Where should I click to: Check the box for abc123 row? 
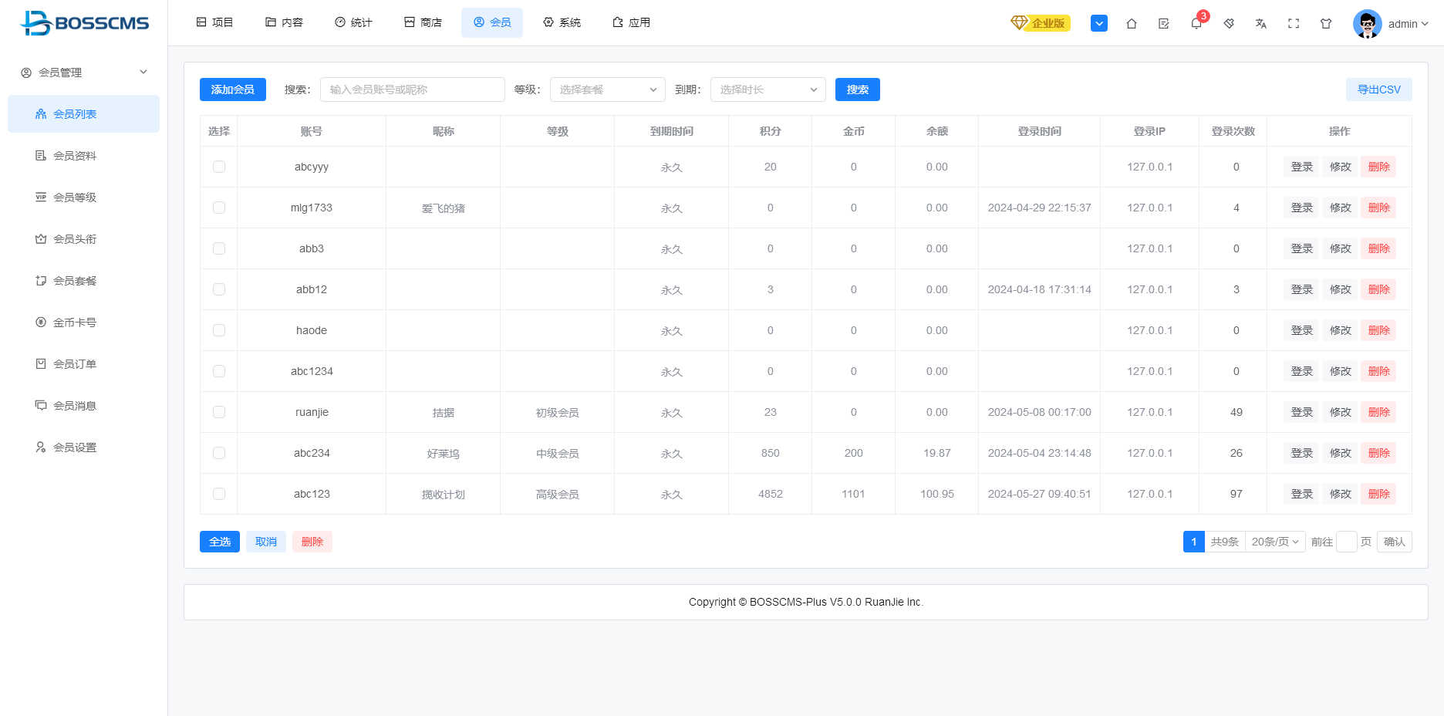pyautogui.click(x=219, y=494)
